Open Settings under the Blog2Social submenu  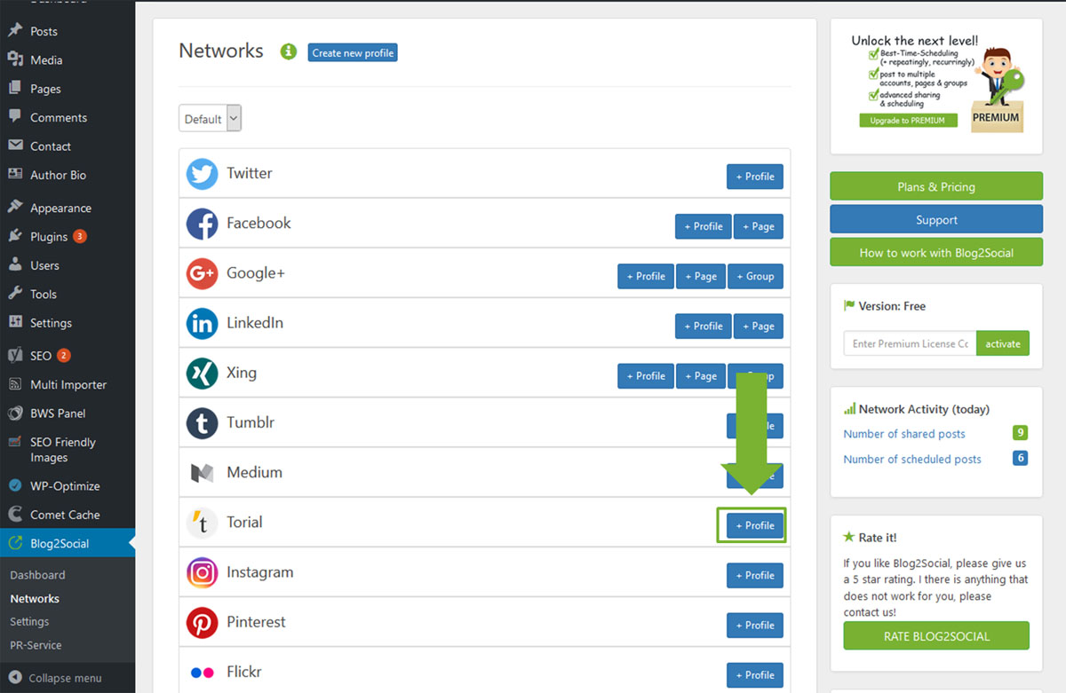pos(29,622)
